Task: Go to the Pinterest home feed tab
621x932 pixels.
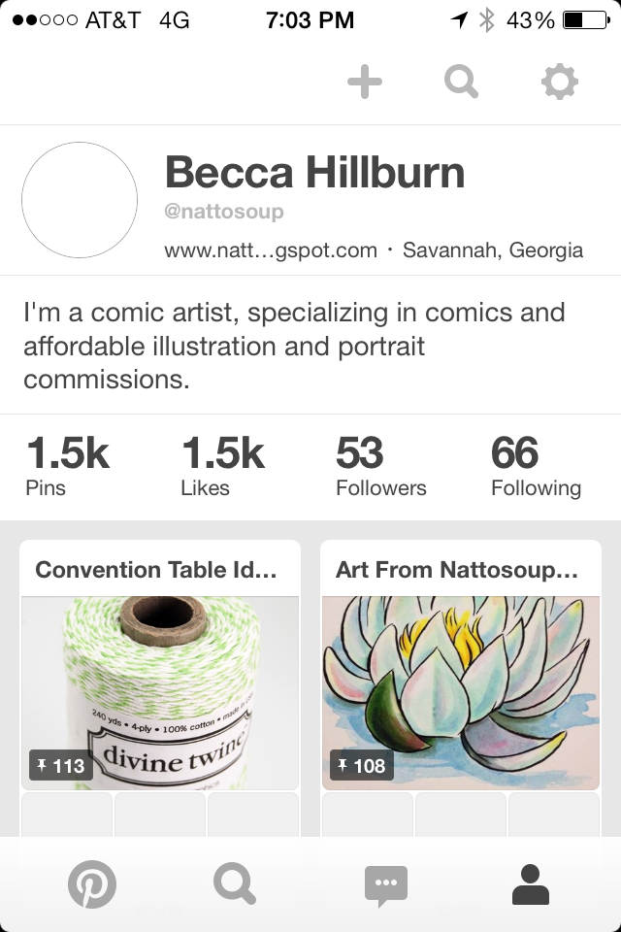Action: coord(92,885)
